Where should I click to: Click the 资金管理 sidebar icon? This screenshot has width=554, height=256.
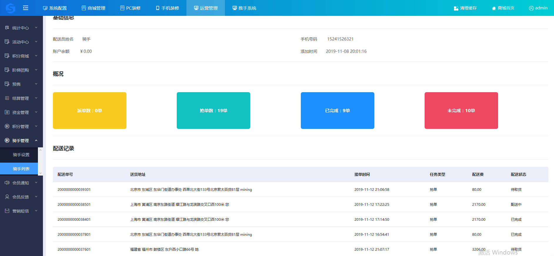tap(7, 112)
